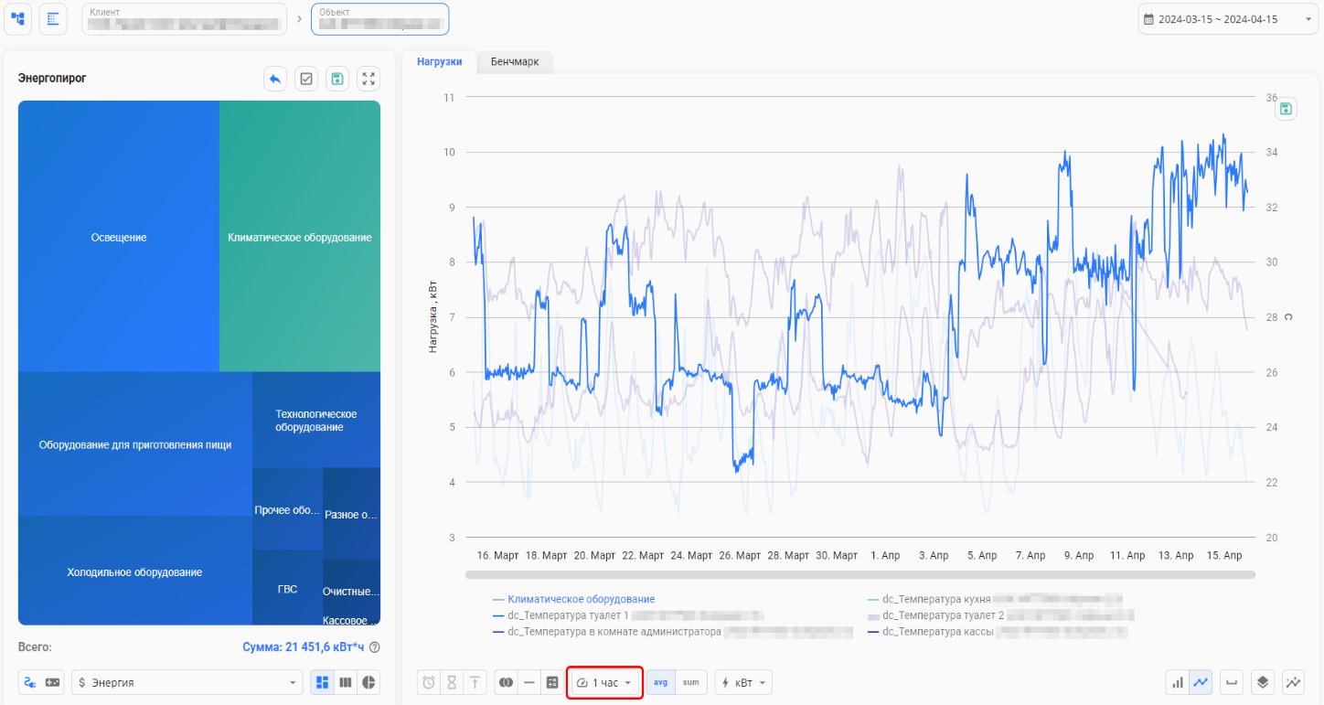Click the hourglass icon below chart
The image size is (1324, 705).
452,682
